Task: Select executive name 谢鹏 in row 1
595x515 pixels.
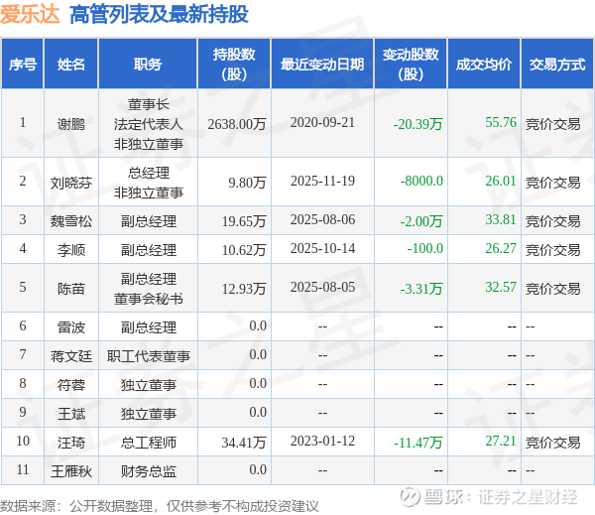Action: point(71,124)
